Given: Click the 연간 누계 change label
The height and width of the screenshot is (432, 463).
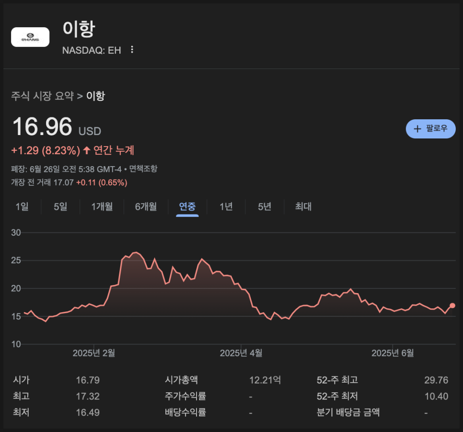Looking at the screenshot, I should coord(114,150).
